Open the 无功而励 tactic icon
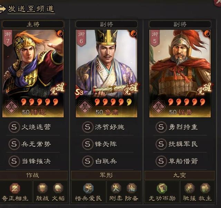The image size is (221, 208). tap(162, 188)
